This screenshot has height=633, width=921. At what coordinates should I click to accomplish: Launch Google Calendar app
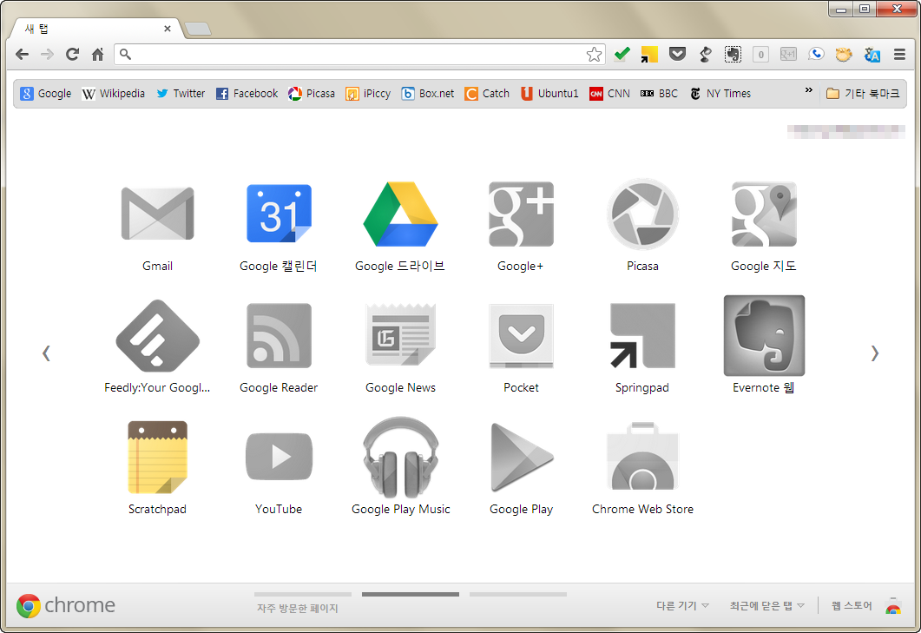pyautogui.click(x=279, y=214)
